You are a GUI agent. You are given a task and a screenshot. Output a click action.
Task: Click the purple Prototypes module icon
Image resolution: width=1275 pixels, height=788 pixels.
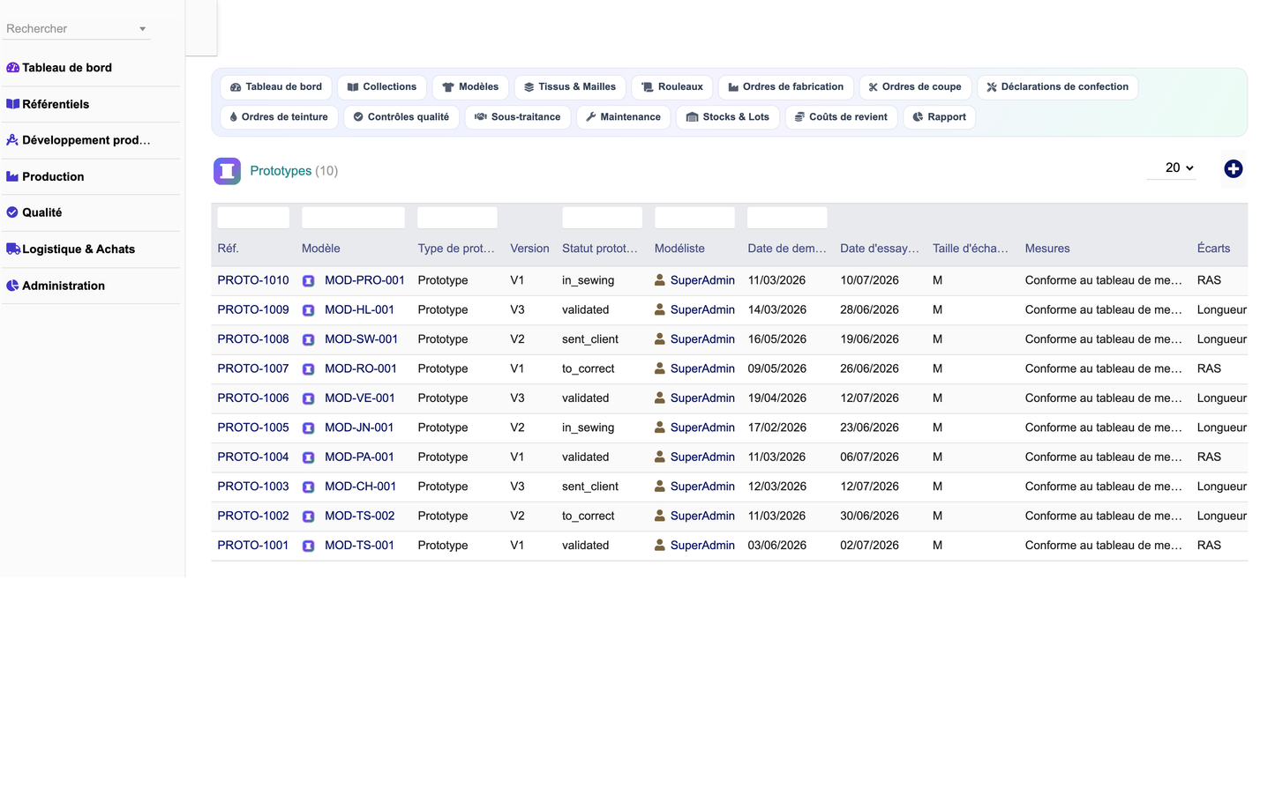(227, 171)
